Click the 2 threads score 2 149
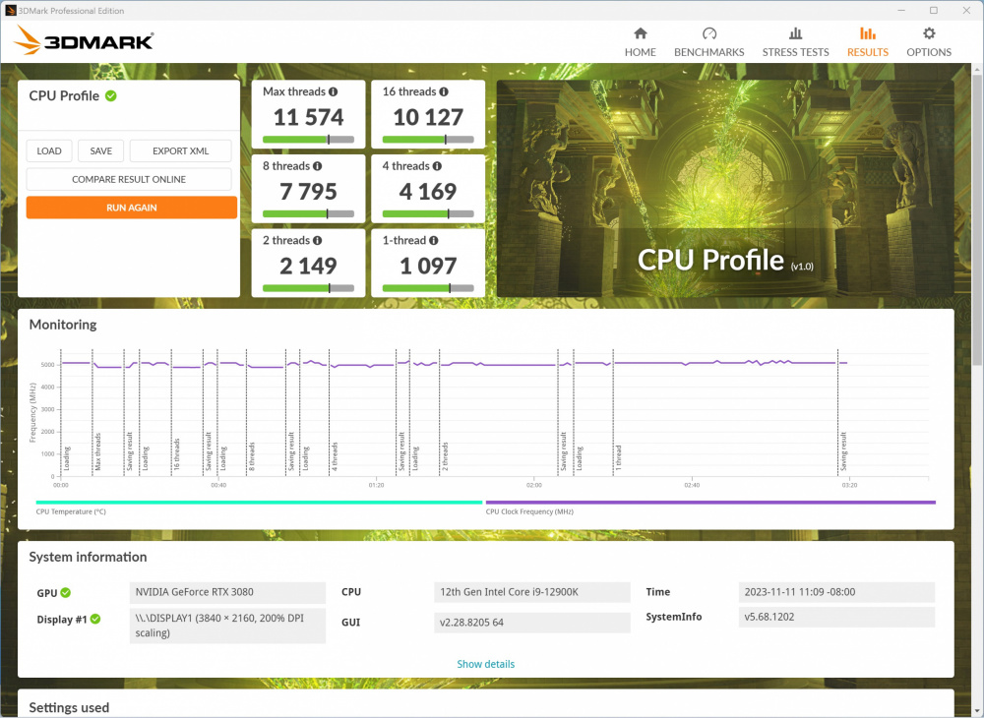The image size is (984, 718). [x=308, y=267]
